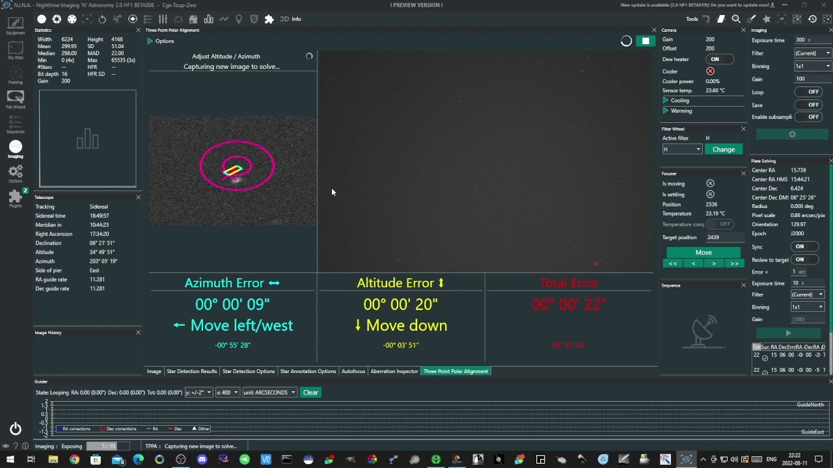Open the Plate Solving Binning dropdown
Viewport: 833px width, 468px height.
(808, 307)
